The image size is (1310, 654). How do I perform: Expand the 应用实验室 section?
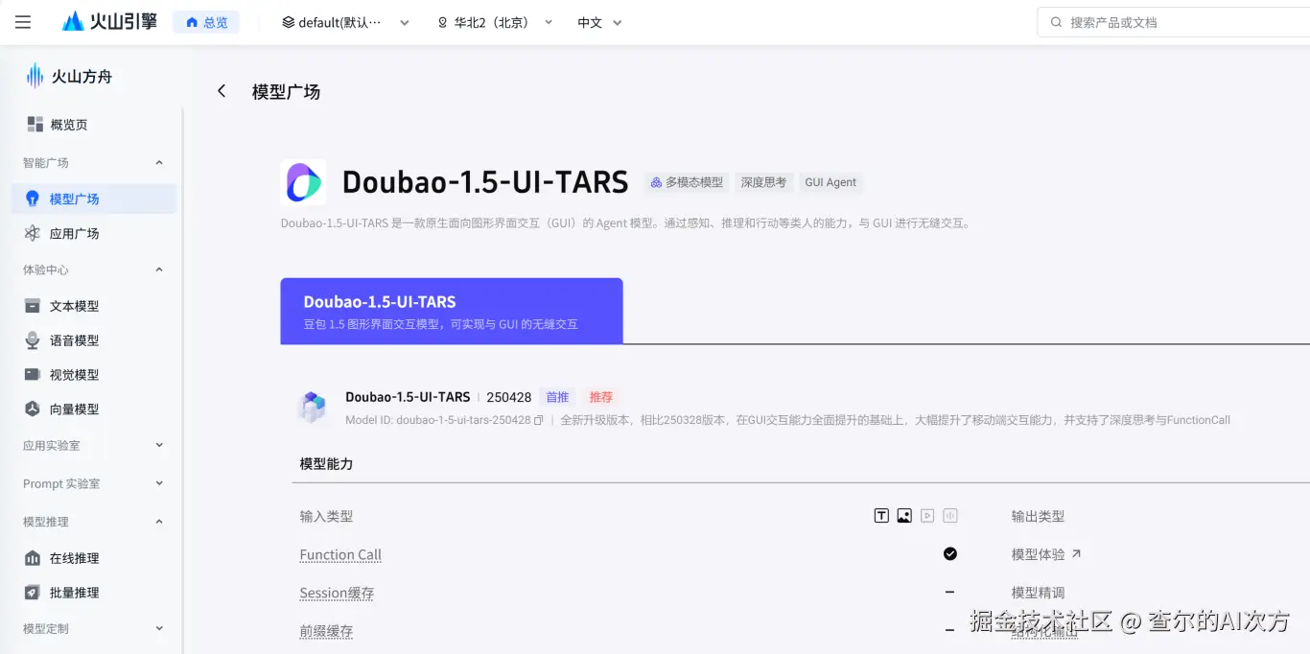tap(159, 445)
